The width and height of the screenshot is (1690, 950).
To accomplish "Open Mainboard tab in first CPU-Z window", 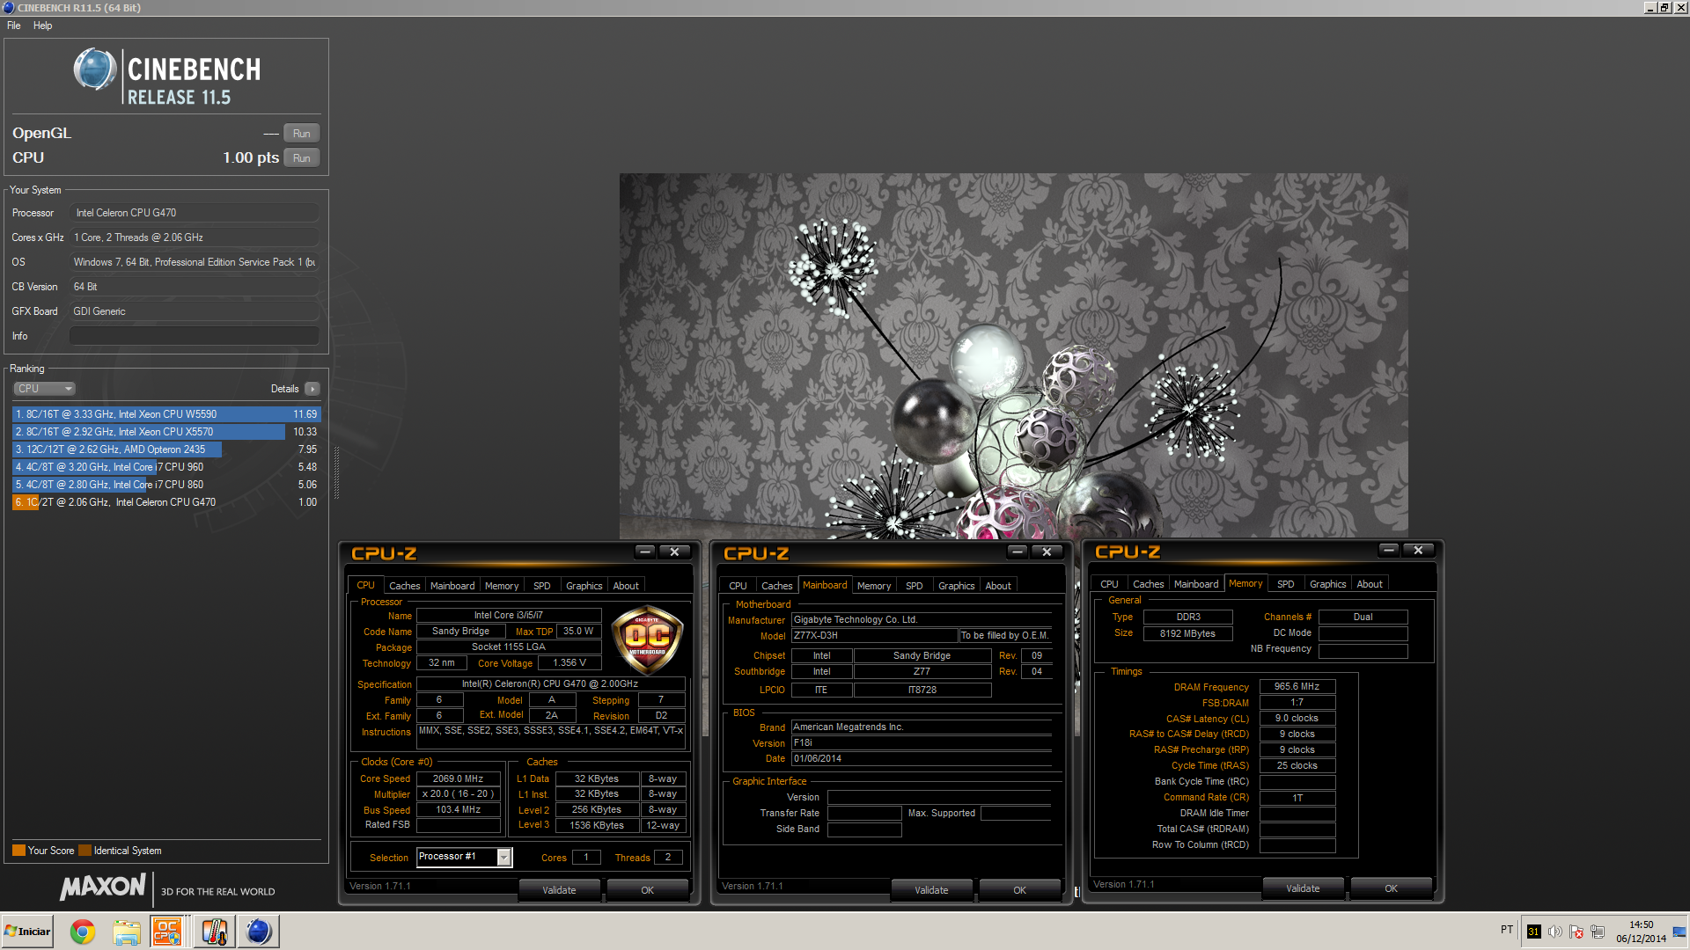I will [x=452, y=586].
